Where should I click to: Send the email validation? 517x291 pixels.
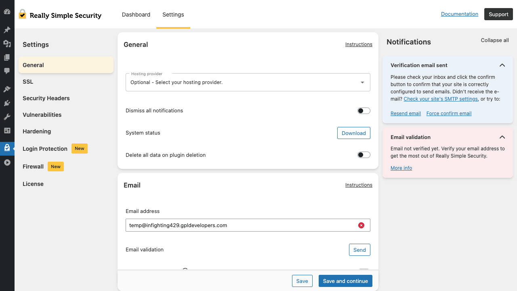359,250
